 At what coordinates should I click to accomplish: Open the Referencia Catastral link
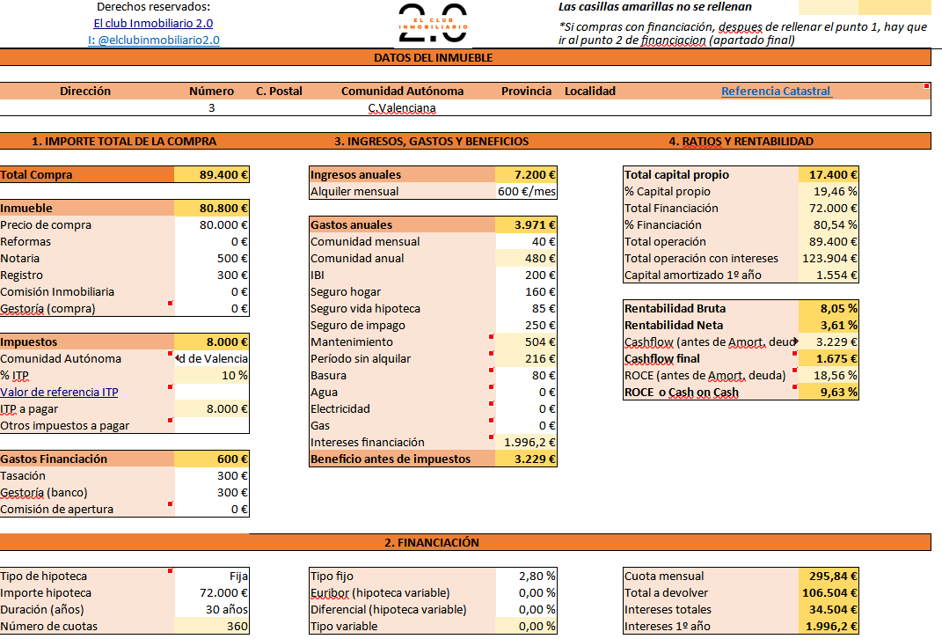[776, 92]
